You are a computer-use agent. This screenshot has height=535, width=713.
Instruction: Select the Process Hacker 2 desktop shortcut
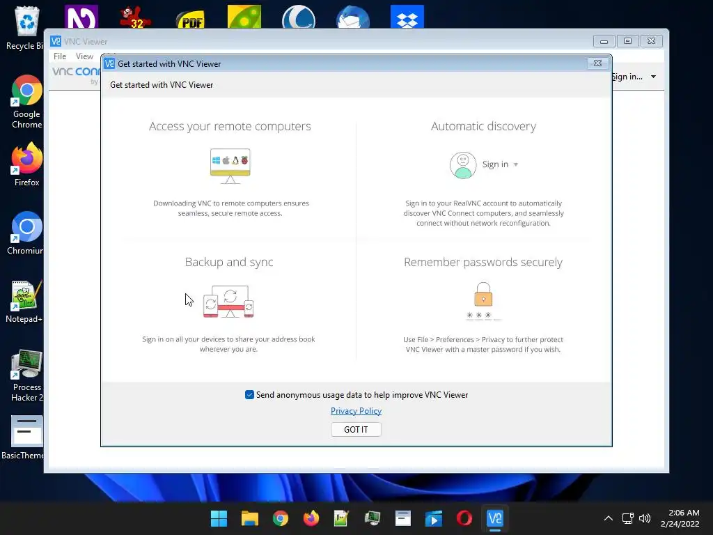click(x=27, y=375)
